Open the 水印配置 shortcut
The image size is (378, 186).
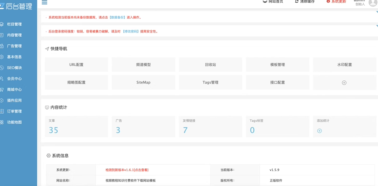coord(345,65)
